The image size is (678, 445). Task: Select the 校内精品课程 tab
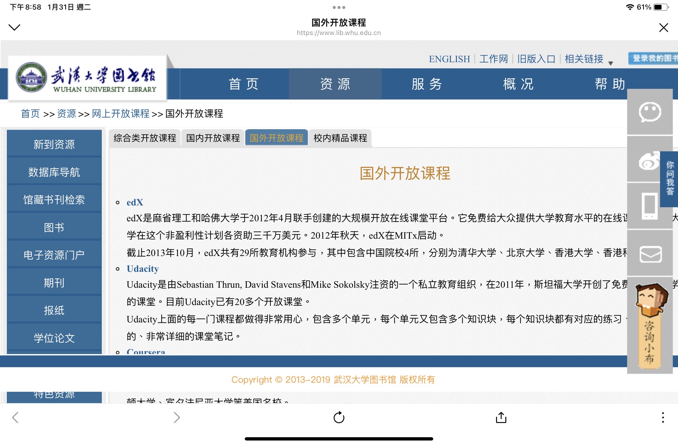pos(340,138)
